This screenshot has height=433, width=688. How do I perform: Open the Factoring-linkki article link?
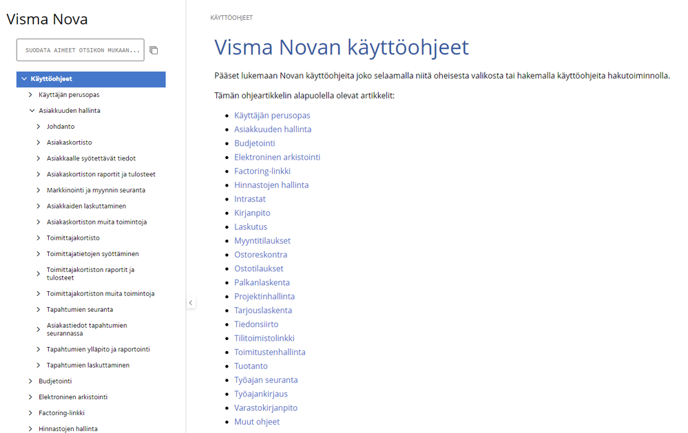[x=262, y=171]
